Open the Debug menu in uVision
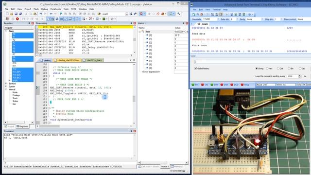The image size is (311, 175). (x=44, y=9)
